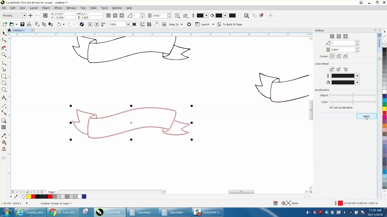Viewport: 387px width, 217px height.
Task: Select Inside Contour in Contour docker
Action: [x=339, y=36]
